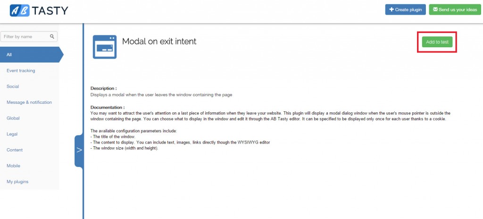Open the Social category

pyautogui.click(x=13, y=86)
